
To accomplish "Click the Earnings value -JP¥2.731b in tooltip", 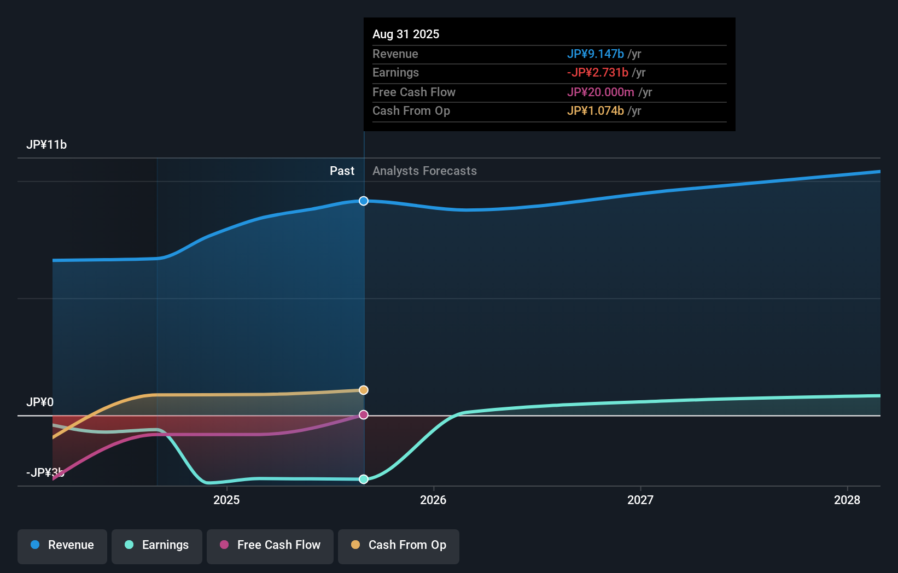I will click(x=597, y=72).
